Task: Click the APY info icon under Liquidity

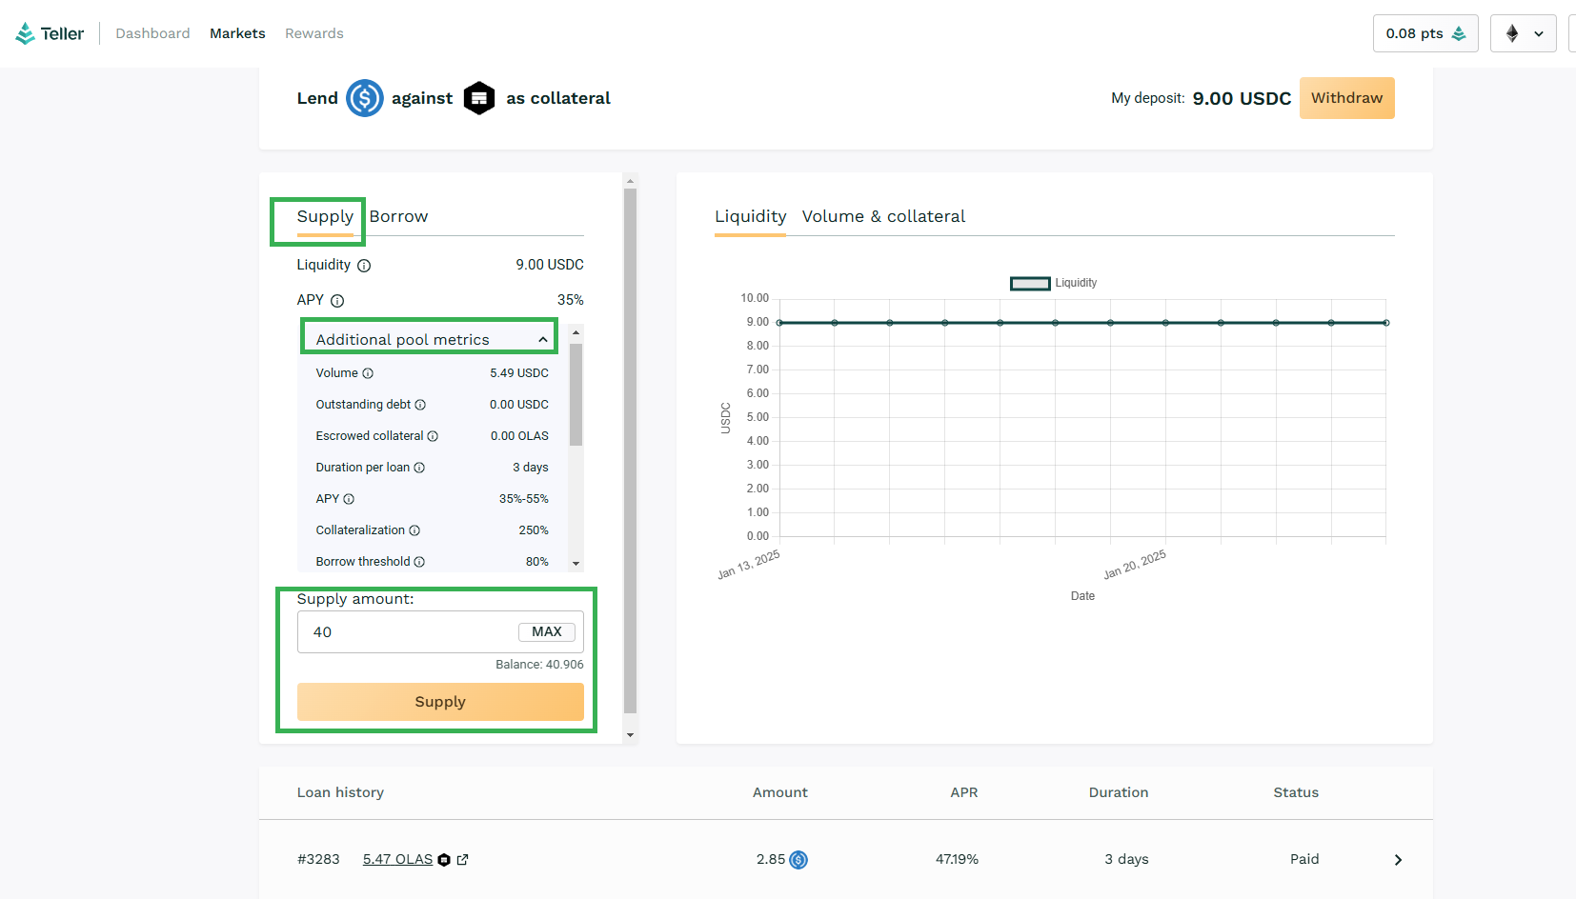Action: point(337,301)
